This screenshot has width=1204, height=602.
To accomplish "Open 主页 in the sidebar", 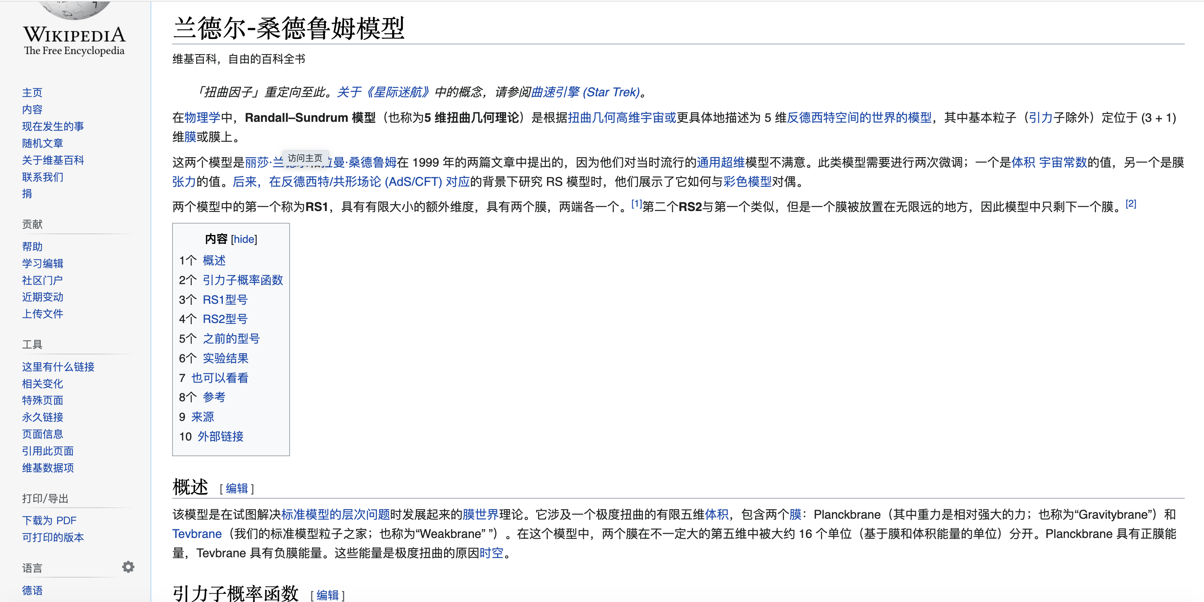I will coord(32,93).
